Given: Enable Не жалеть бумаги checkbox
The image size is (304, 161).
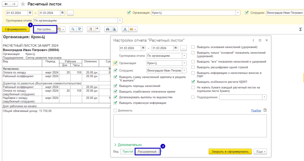Looking at the screenshot, I should pos(193,88).
